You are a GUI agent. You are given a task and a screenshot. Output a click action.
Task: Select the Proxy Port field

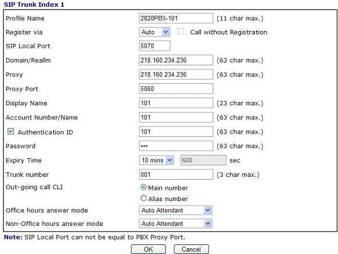tap(176, 88)
